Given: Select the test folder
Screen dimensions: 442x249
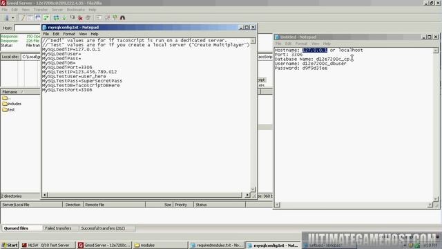Looking at the screenshot, I should [x=8, y=110].
